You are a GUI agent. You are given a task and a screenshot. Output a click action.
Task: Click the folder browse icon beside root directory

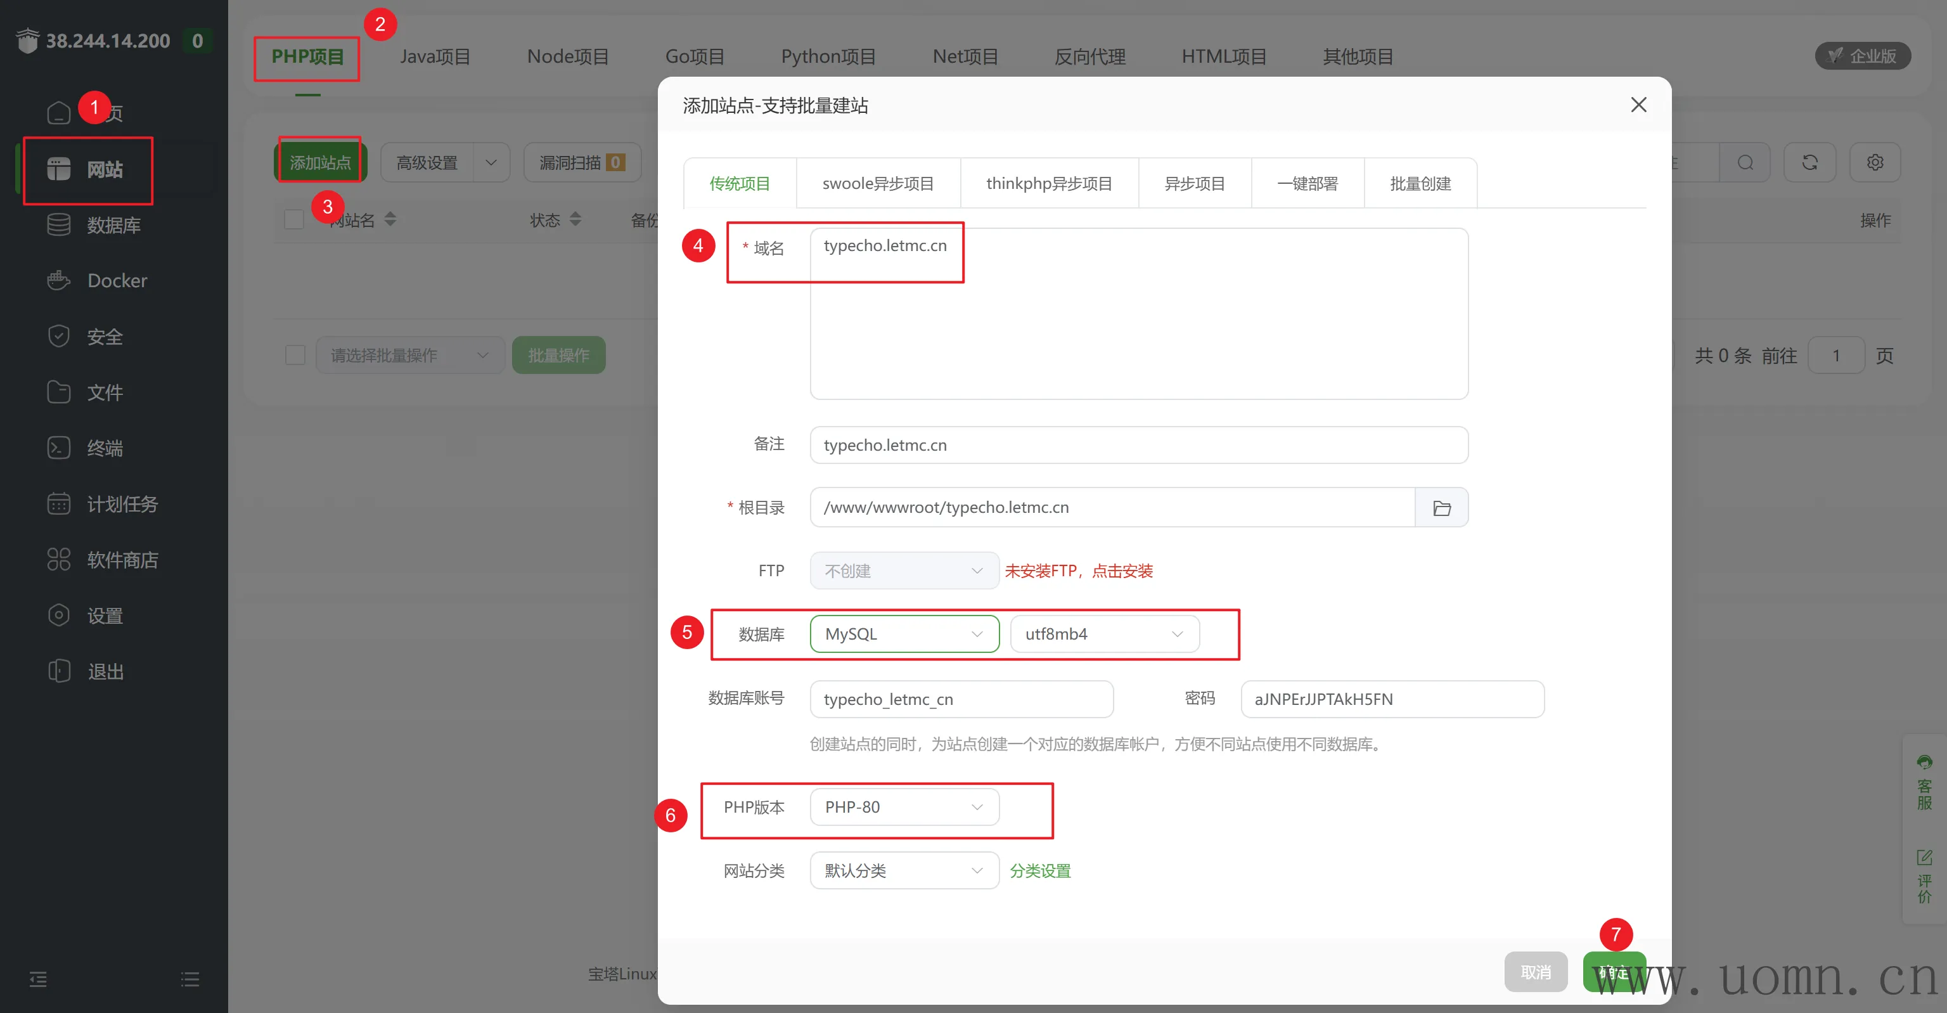click(1441, 508)
